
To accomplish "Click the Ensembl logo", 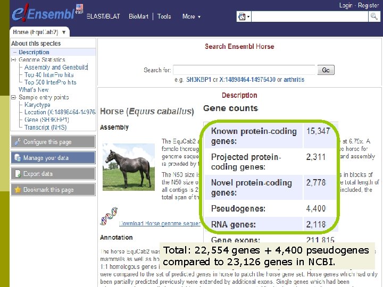I will point(44,13).
